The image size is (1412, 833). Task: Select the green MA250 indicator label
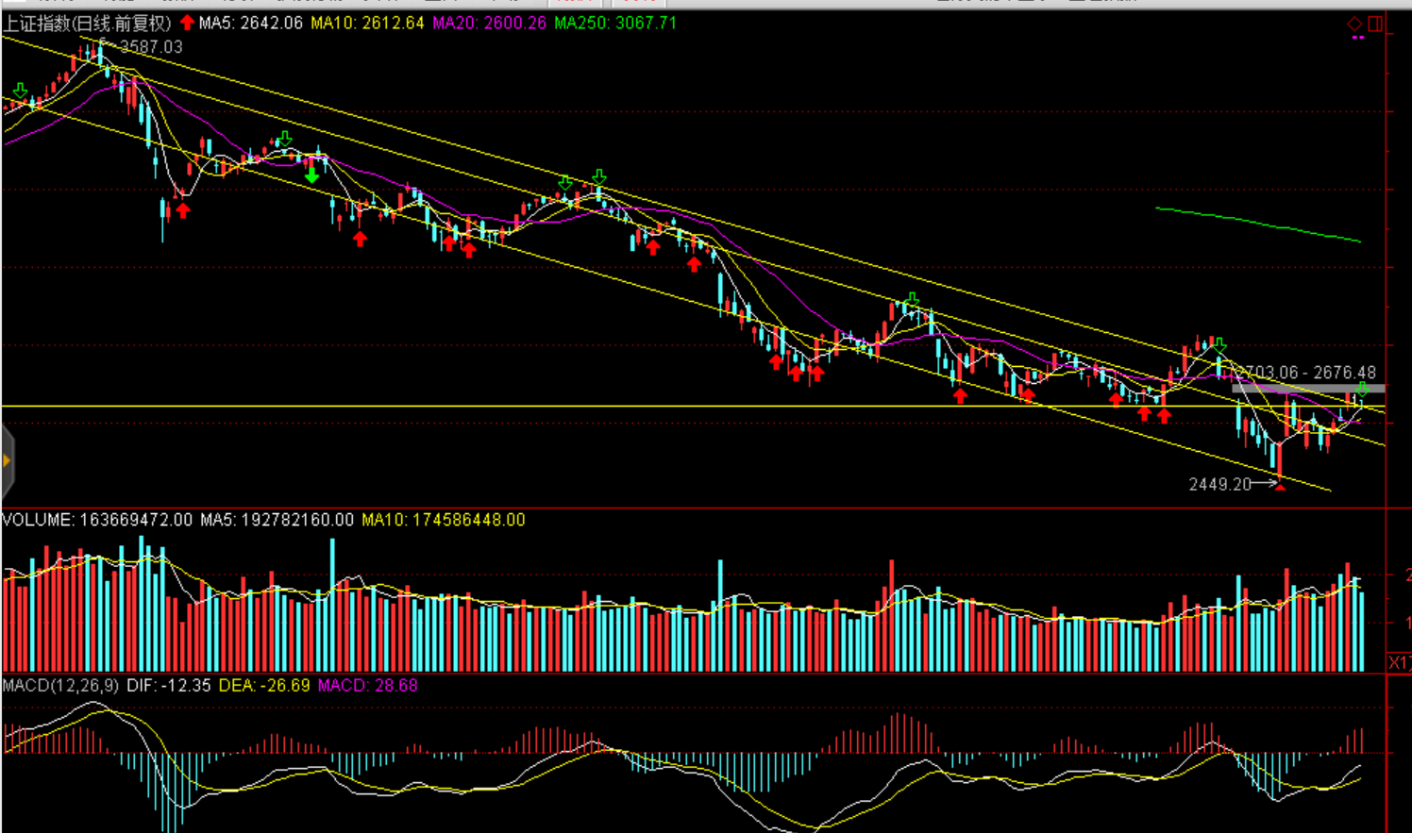(615, 23)
